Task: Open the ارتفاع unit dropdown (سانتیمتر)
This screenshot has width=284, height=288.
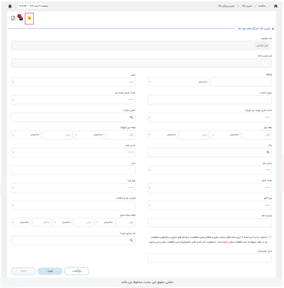Action: (x=178, y=82)
